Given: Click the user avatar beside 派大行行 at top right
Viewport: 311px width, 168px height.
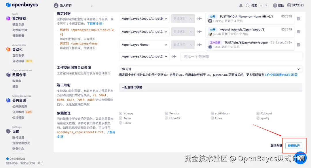Looking at the screenshot, I should tap(289, 5).
